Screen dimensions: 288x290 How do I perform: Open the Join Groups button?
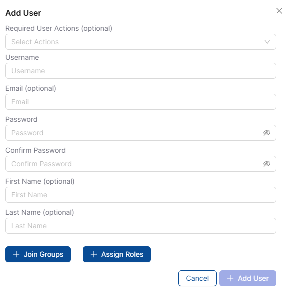(x=38, y=254)
